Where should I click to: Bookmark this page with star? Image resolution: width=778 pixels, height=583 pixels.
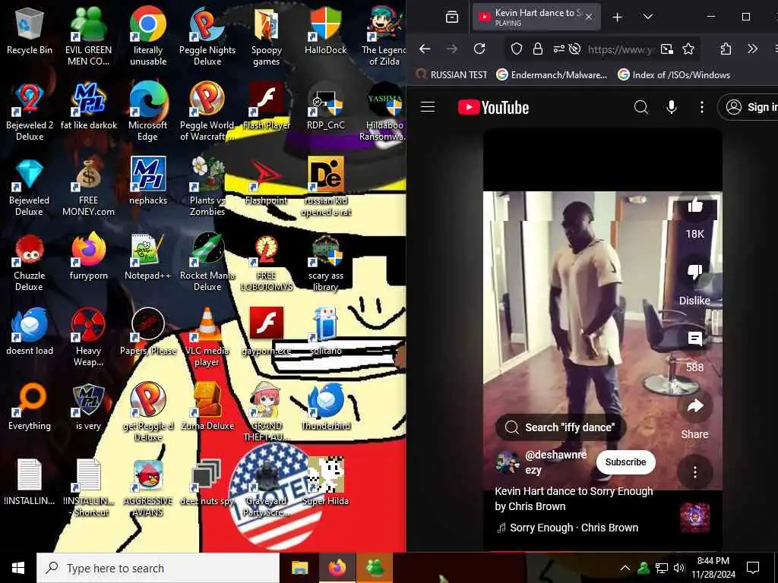tap(688, 49)
